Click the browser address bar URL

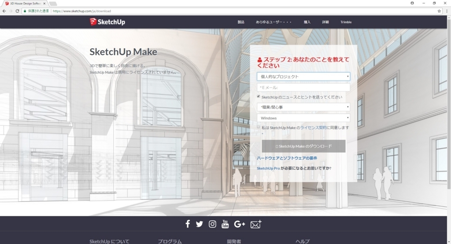(x=81, y=11)
